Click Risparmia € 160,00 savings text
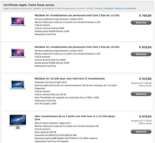 click(141, 83)
